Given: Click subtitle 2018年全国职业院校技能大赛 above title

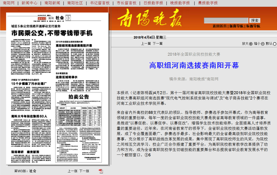Looking at the screenshot, I should [x=194, y=54].
